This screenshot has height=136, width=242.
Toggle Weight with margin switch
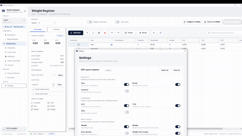(178, 133)
